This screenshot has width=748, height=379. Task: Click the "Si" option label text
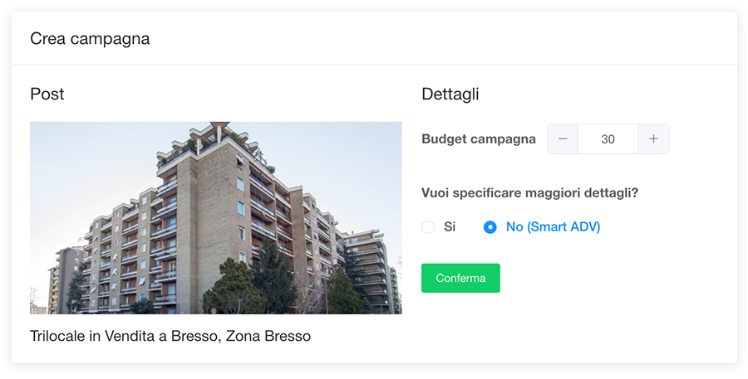450,227
